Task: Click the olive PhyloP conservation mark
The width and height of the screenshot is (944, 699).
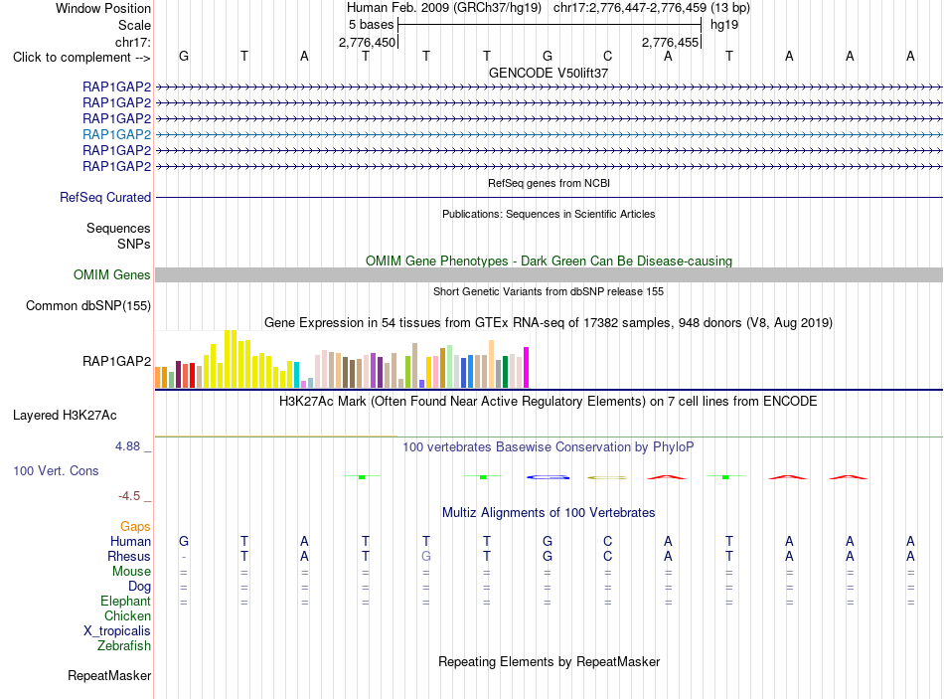Action: (607, 477)
